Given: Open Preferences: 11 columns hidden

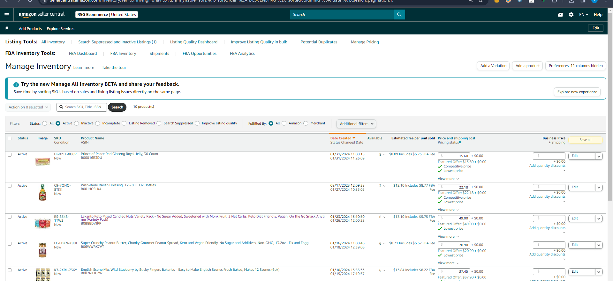Looking at the screenshot, I should [x=576, y=66].
